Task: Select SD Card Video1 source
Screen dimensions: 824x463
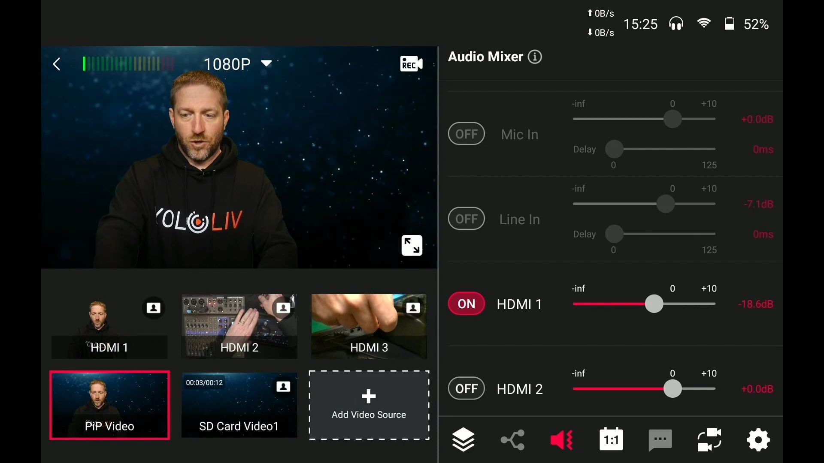Action: [x=239, y=405]
